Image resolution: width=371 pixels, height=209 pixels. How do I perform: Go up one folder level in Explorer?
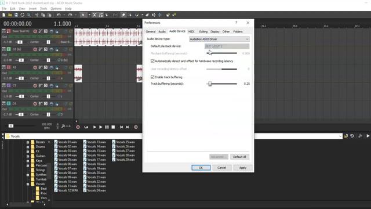pyautogui.click(x=346, y=136)
